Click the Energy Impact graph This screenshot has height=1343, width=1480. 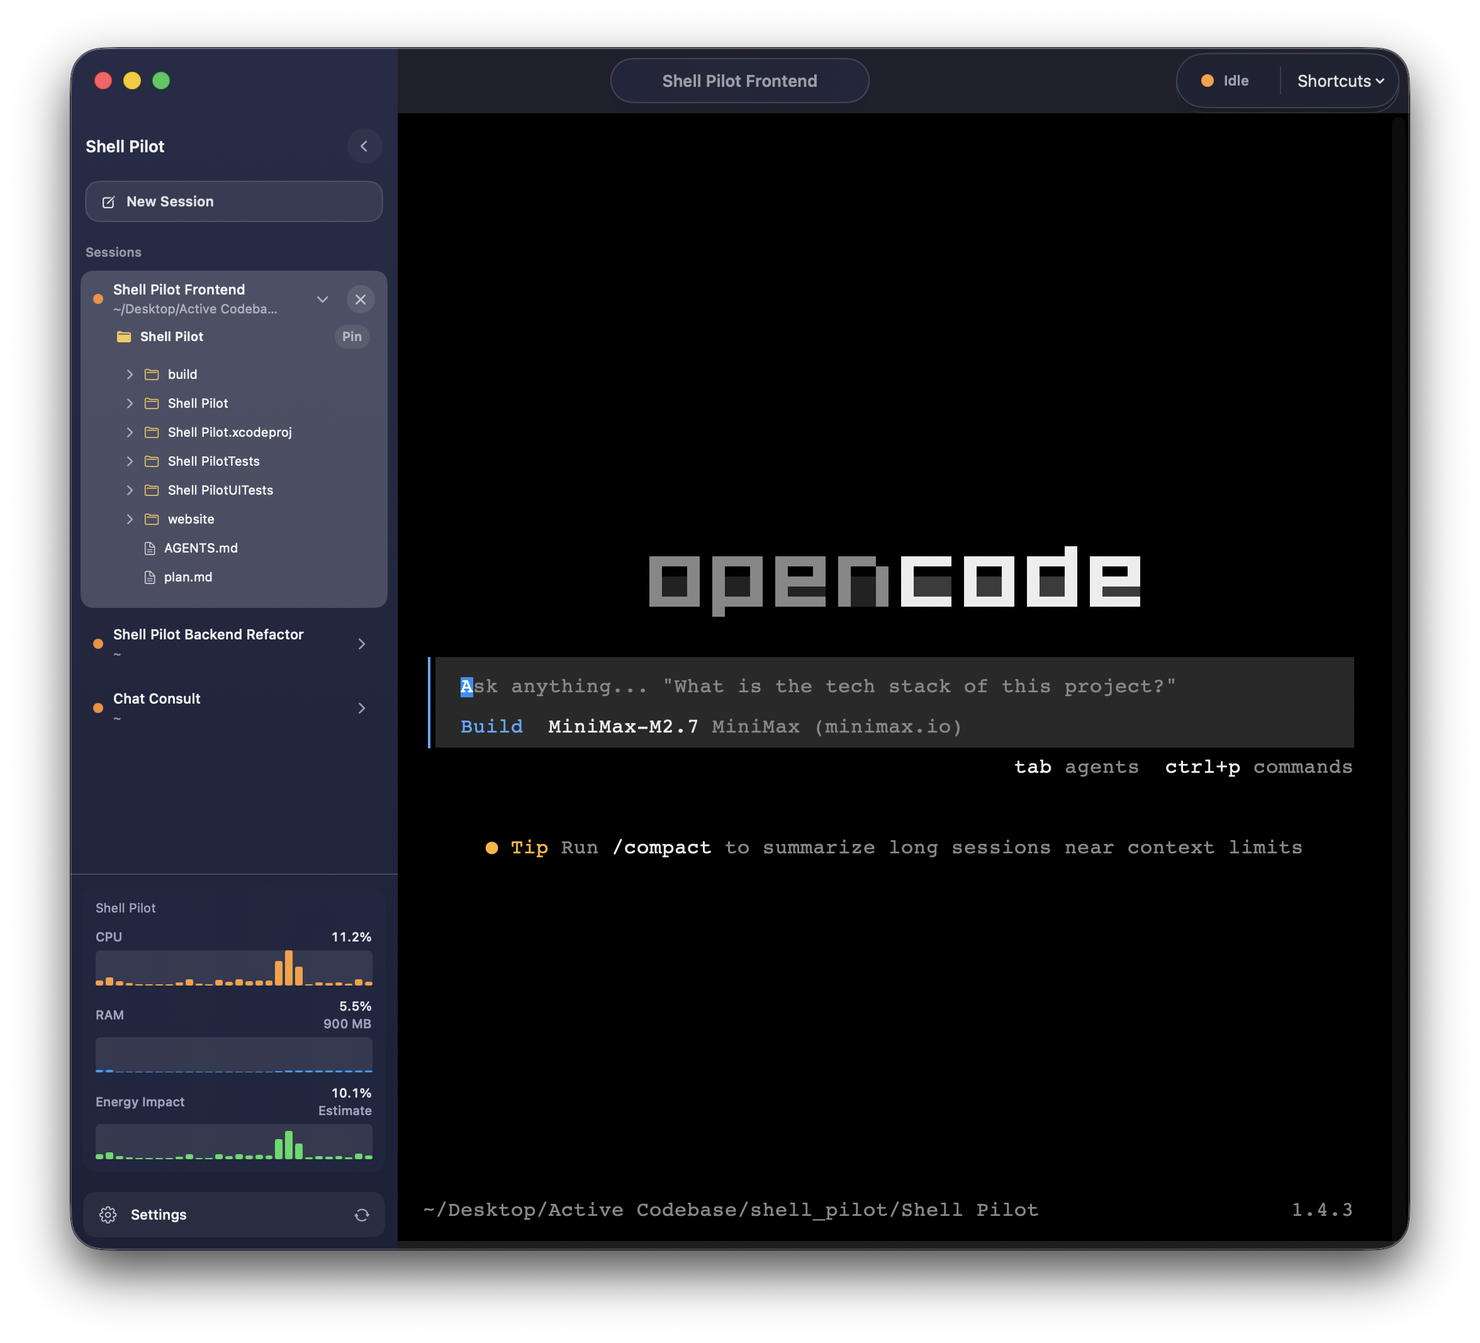pos(233,1142)
